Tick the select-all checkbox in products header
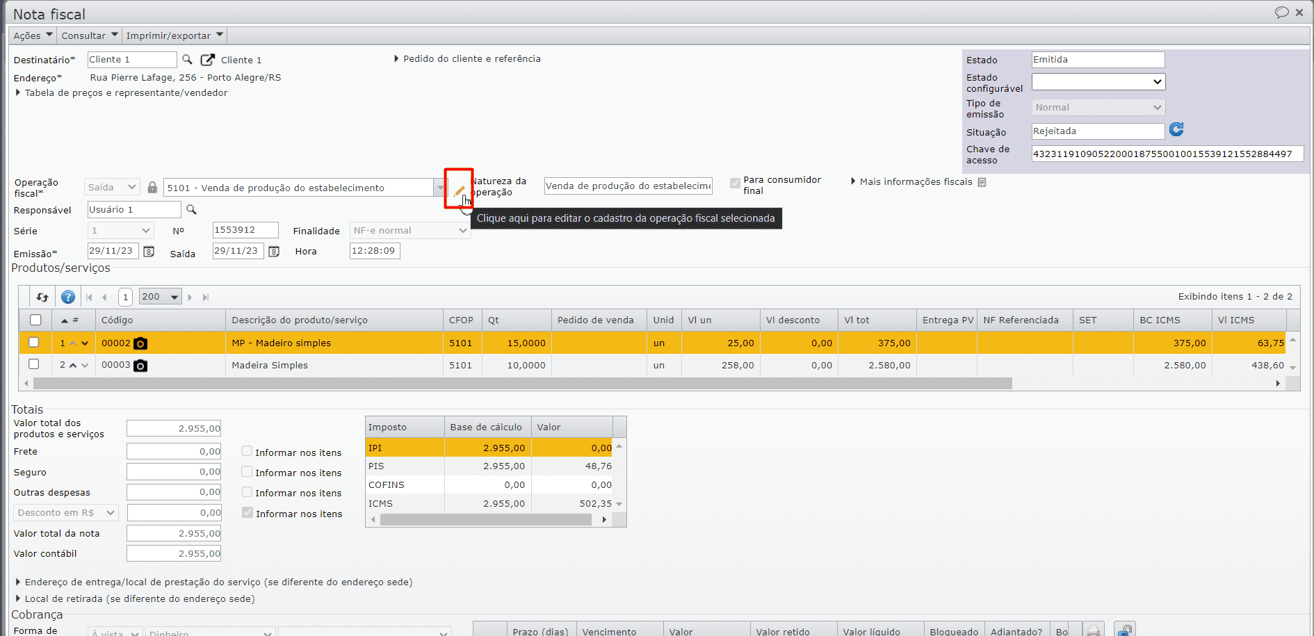This screenshot has width=1314, height=636. click(x=35, y=320)
